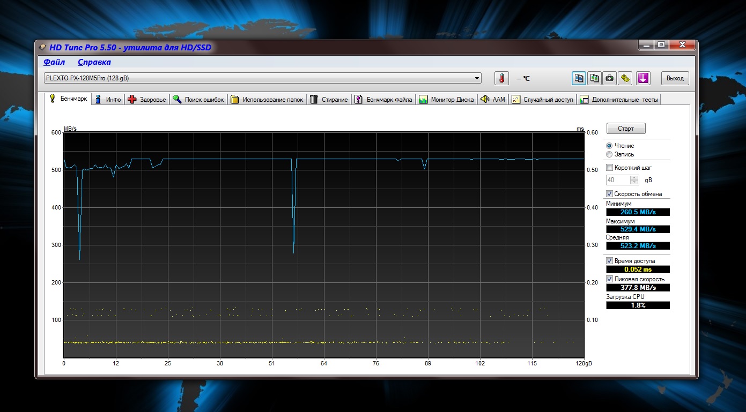This screenshot has height=412, width=746.
Task: Select the Чтение radio button
Action: point(609,146)
